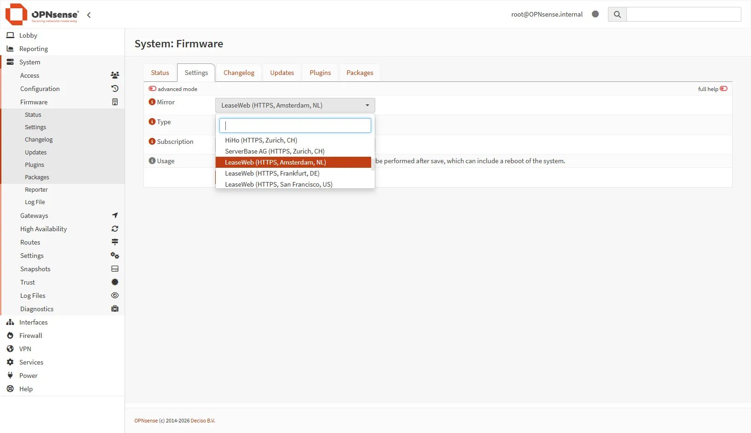This screenshot has width=751, height=433.
Task: Click the search magnifier icon
Action: pyautogui.click(x=617, y=14)
